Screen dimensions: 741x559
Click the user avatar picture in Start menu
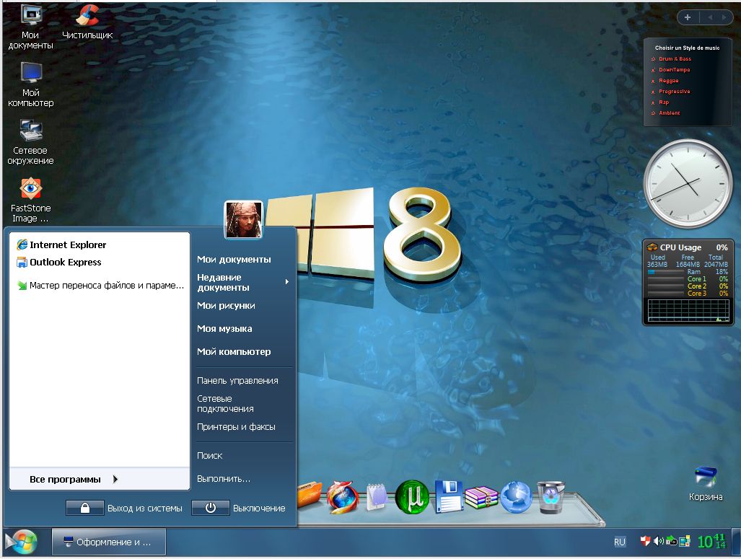point(243,220)
